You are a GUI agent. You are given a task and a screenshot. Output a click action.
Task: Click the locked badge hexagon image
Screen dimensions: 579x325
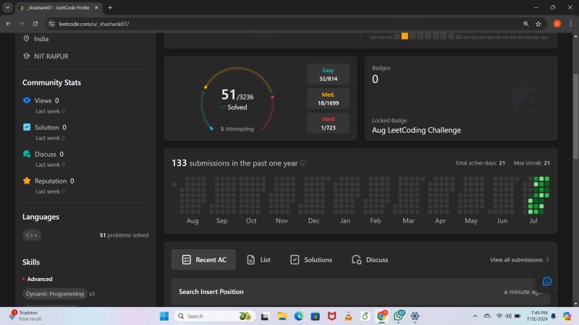click(524, 100)
